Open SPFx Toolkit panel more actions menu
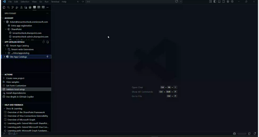Image resolution: width=259 pixels, height=137 pixels. pyautogui.click(x=47, y=13)
